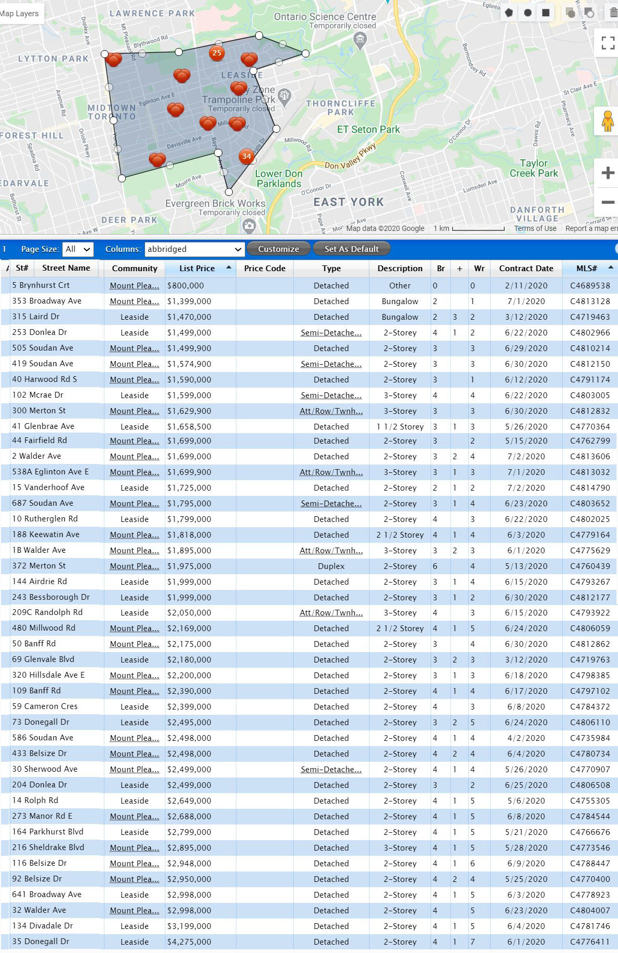Click the Set As Default button

352,249
